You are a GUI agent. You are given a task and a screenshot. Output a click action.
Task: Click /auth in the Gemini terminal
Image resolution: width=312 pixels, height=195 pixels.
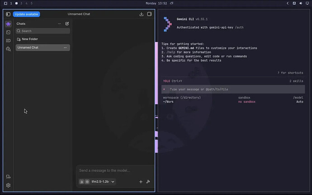click(x=239, y=27)
